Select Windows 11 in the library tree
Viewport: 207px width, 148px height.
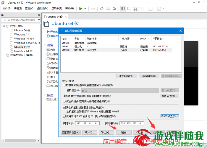pos(21,35)
